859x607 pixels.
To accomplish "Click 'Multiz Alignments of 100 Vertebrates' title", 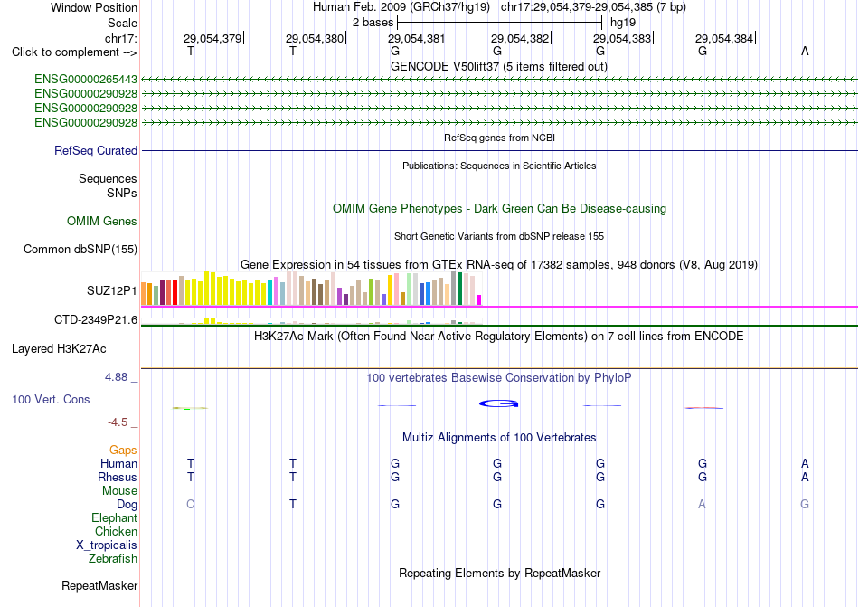I will 499,438.
